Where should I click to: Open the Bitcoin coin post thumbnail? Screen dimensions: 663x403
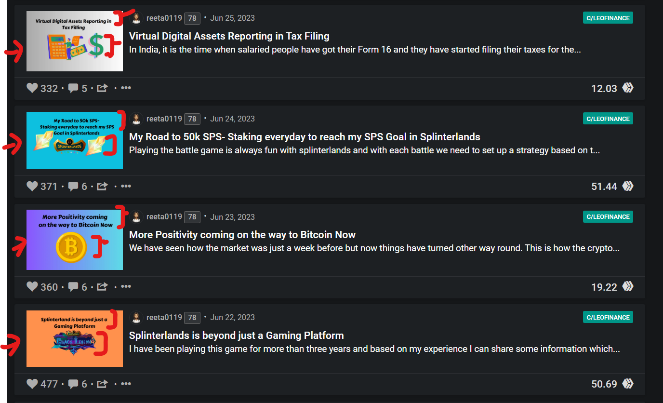pyautogui.click(x=75, y=240)
